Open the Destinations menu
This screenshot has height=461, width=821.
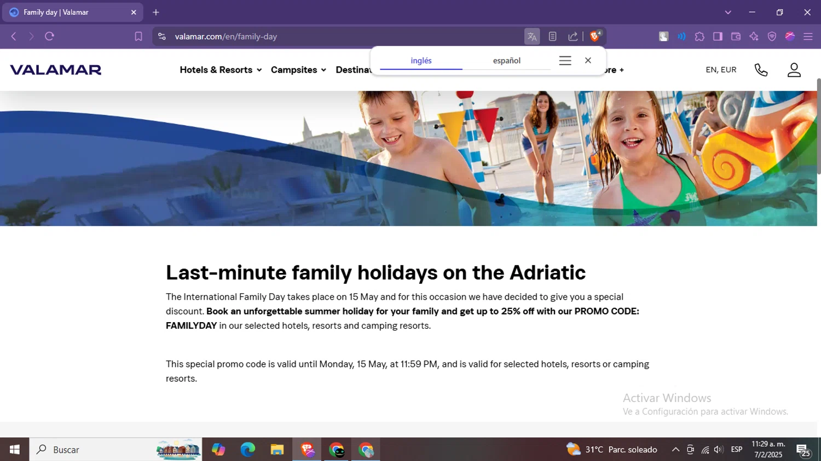pos(354,70)
